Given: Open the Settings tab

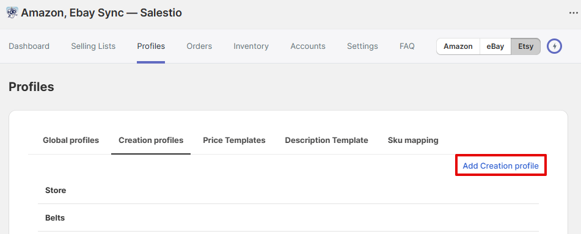Looking at the screenshot, I should coord(362,46).
